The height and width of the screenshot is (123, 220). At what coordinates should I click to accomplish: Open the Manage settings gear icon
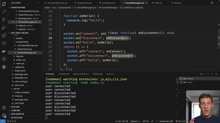coord(4,115)
